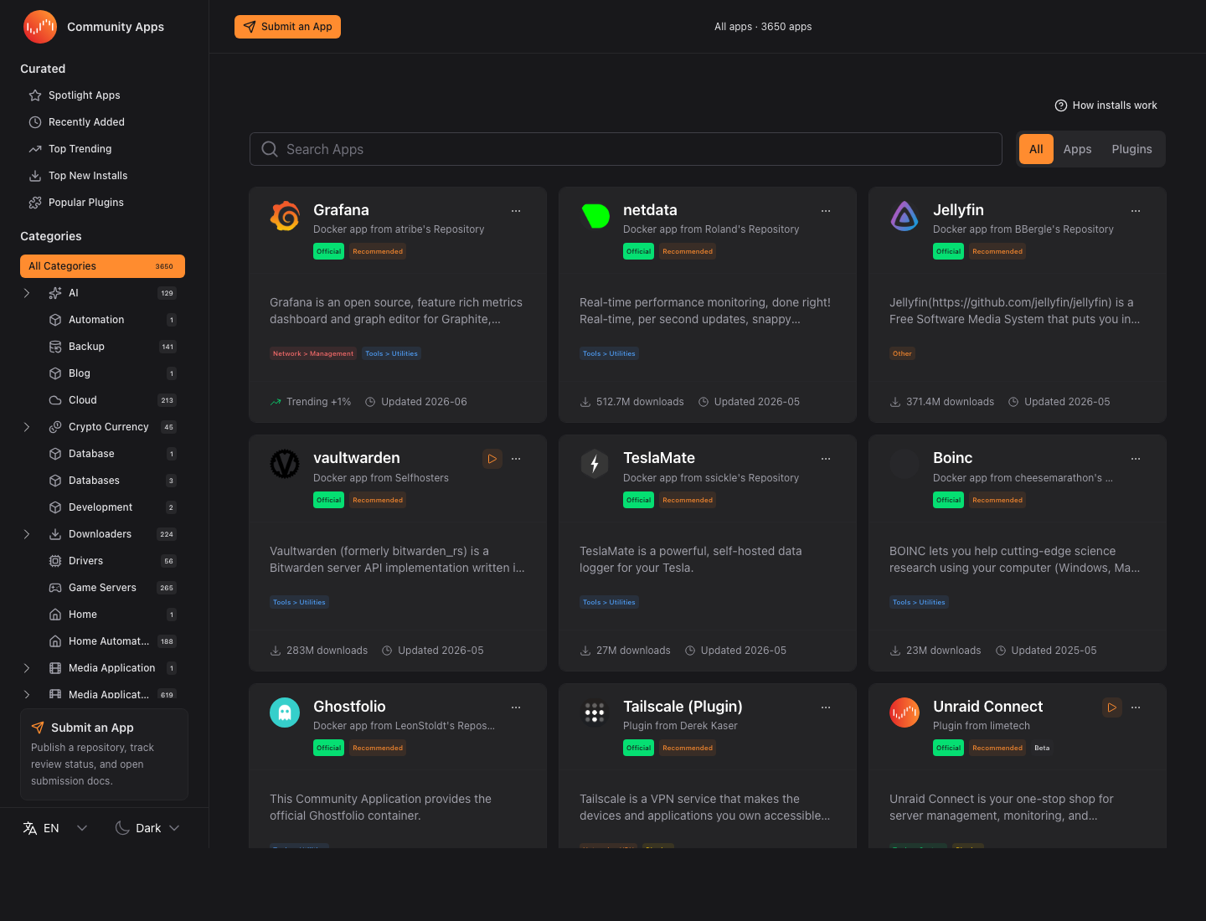Click the Home category house icon
Image resolution: width=1206 pixels, height=921 pixels.
tap(55, 615)
